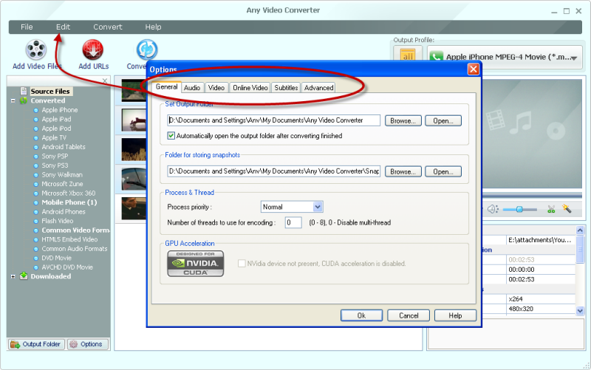Click the properties panel scroll up arrow

tap(580, 230)
